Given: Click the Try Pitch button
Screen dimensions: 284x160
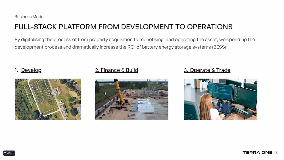Looking at the screenshot, I should pos(9,153).
